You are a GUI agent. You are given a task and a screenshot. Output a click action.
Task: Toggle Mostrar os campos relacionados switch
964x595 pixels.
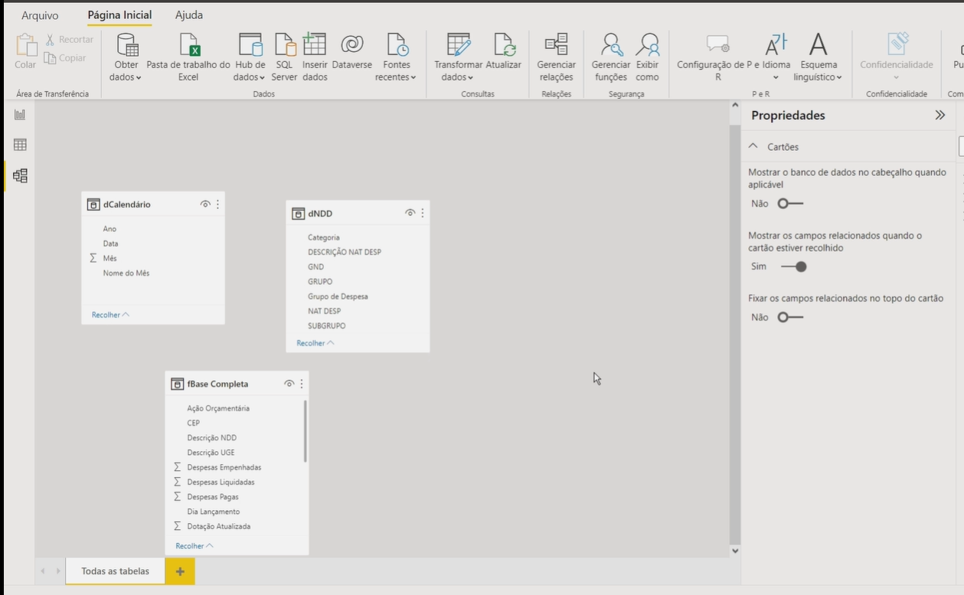(793, 266)
